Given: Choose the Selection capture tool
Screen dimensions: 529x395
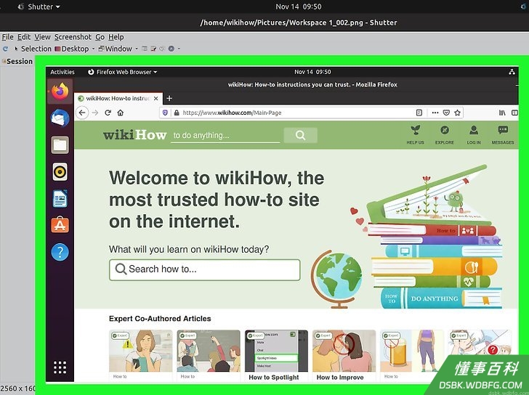Looking at the screenshot, I should pos(33,49).
